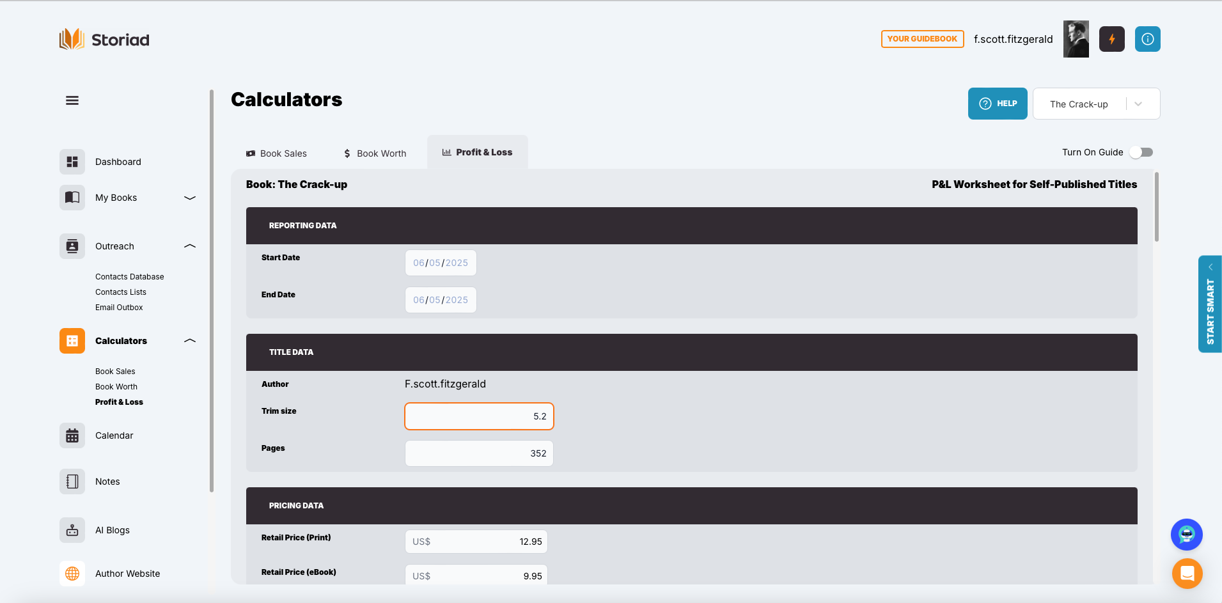Click the Retail Price (Print) field

(x=476, y=542)
